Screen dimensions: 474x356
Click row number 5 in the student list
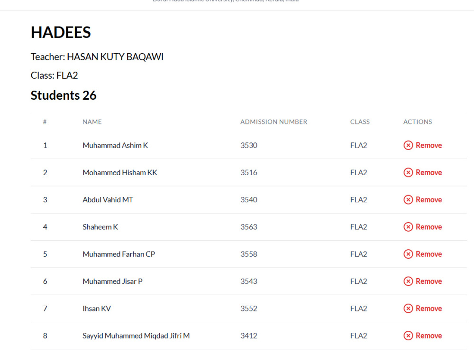tap(45, 254)
